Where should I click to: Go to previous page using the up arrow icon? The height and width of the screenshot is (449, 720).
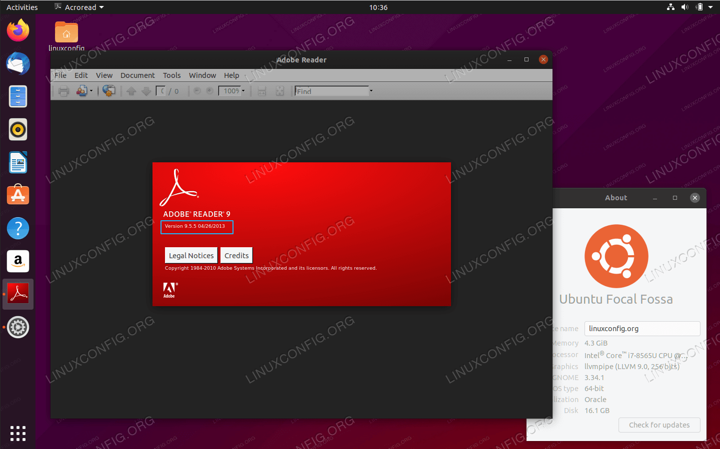(131, 91)
